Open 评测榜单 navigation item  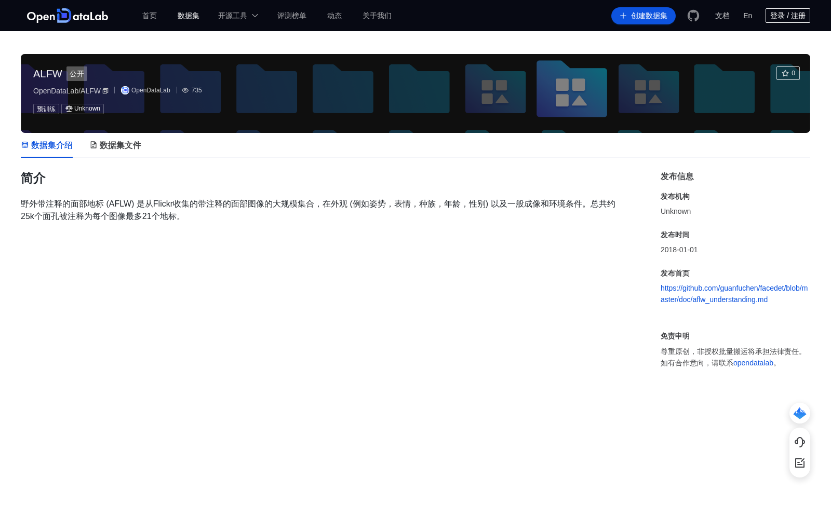[292, 16]
